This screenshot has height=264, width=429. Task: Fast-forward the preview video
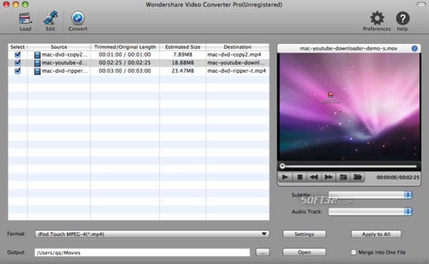click(328, 177)
